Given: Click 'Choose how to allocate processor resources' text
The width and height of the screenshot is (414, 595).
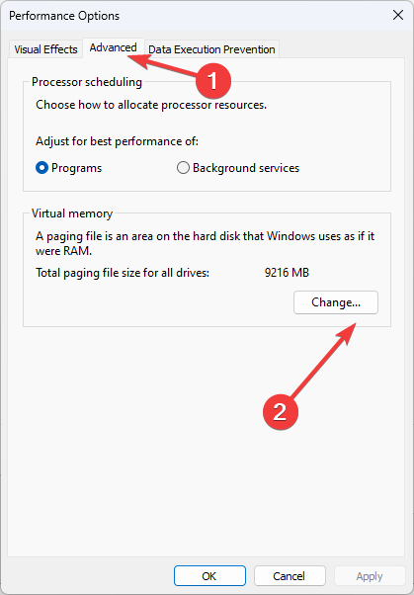Looking at the screenshot, I should (x=151, y=105).
